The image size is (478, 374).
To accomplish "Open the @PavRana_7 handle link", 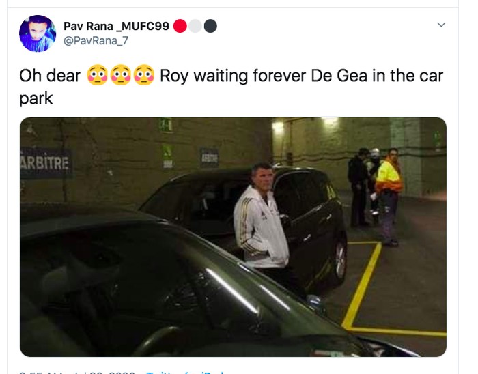I will (x=96, y=41).
